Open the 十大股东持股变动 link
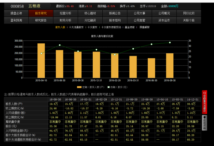This screenshot has height=146, width=214. tap(111, 27)
